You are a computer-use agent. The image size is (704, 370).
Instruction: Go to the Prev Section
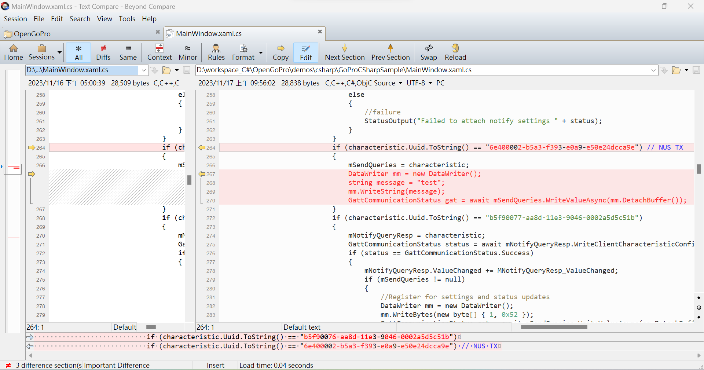click(390, 52)
